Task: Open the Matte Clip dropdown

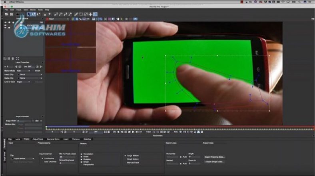Action: pyautogui.click(x=30, y=78)
